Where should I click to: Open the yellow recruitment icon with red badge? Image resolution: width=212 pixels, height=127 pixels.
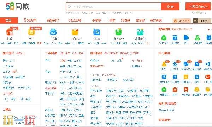click(31, 32)
